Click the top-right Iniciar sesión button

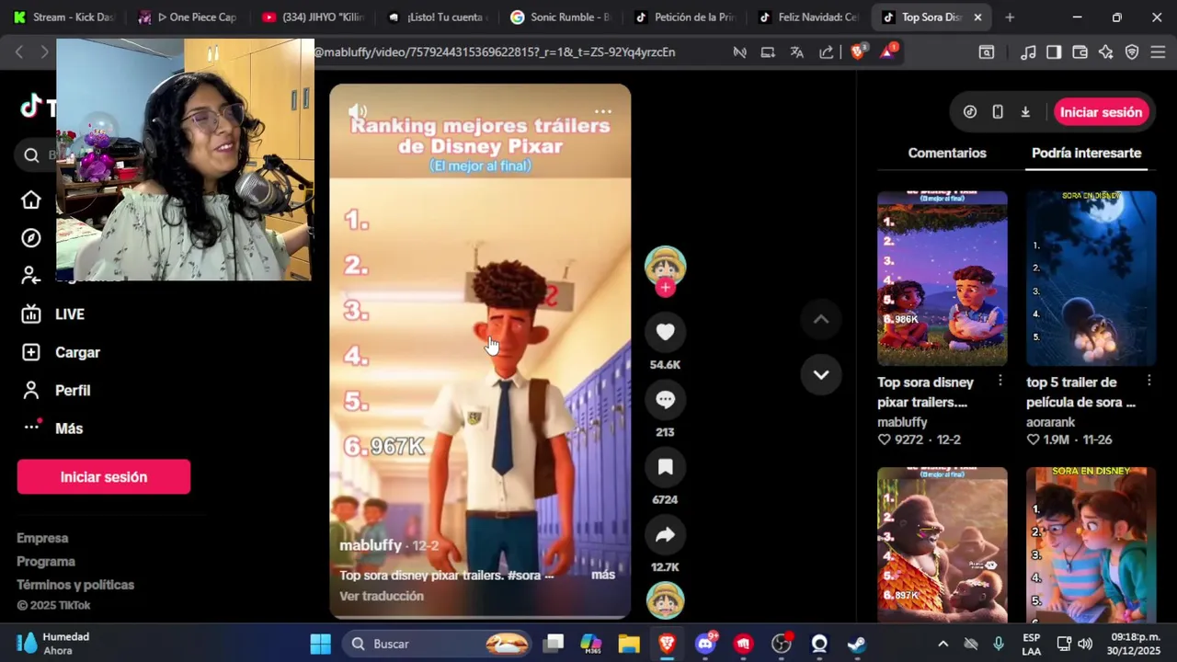1101,112
